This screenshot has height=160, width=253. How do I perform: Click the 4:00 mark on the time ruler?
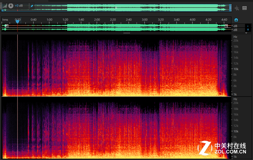pos(192,20)
